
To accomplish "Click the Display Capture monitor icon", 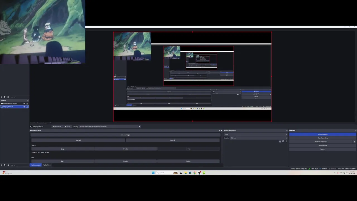I will tap(2, 107).
